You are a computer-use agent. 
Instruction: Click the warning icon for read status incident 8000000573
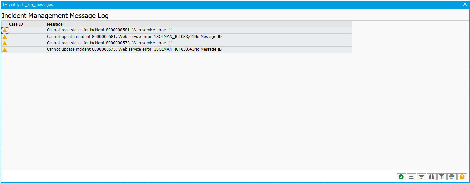pos(5,43)
